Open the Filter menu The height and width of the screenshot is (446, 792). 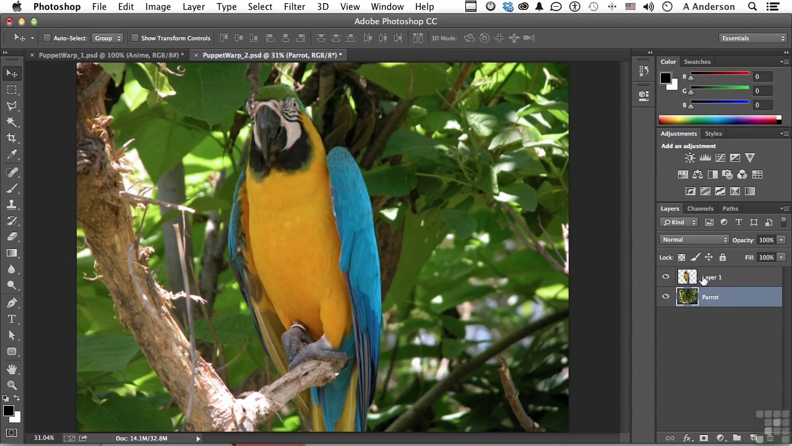[295, 7]
